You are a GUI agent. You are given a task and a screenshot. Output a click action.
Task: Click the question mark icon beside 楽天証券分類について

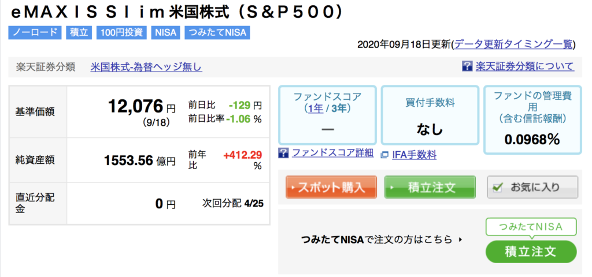(x=467, y=66)
